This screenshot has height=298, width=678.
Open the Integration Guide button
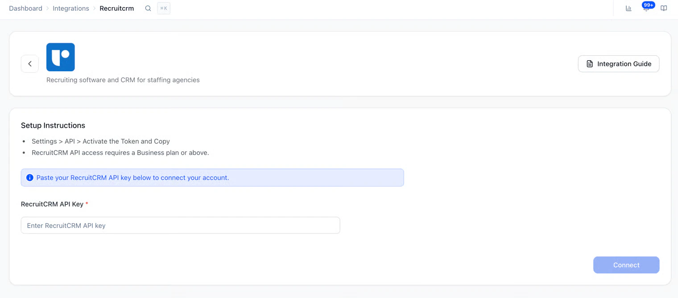tap(619, 64)
